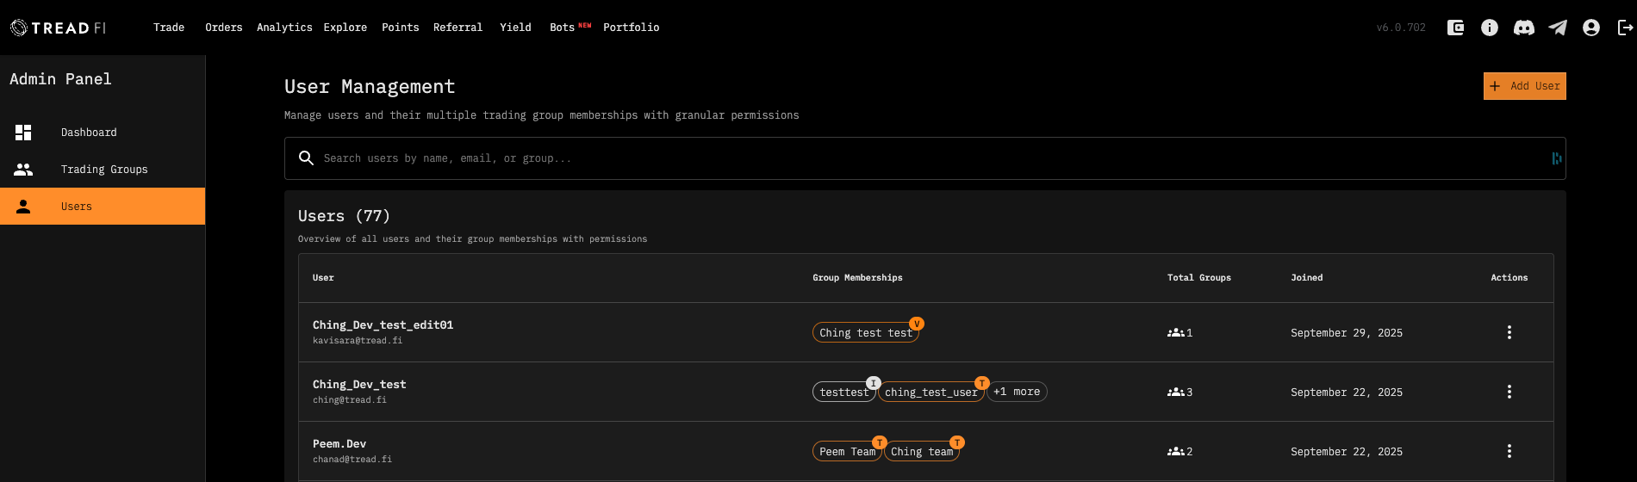Open actions menu for Ching_Dev_test
Viewport: 1637px width, 482px height.
(x=1509, y=392)
